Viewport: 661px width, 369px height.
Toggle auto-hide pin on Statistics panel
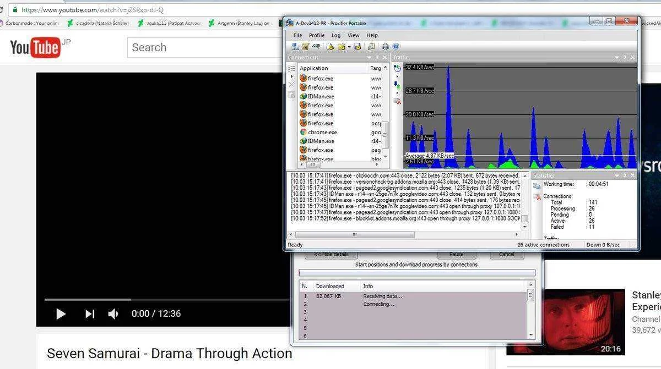625,175
